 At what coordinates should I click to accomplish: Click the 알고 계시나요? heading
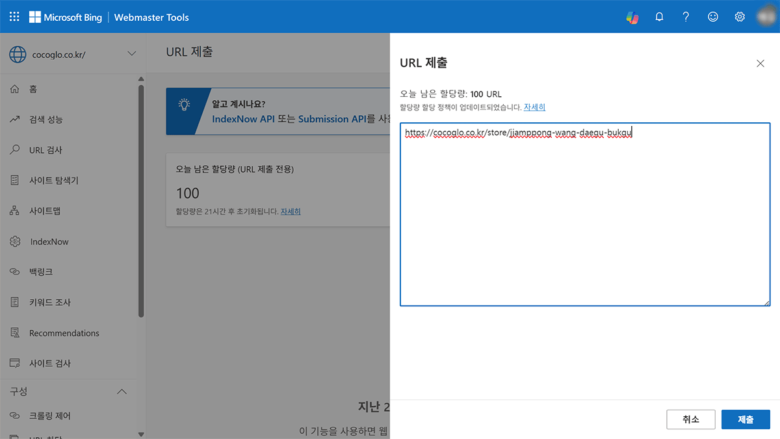(239, 104)
